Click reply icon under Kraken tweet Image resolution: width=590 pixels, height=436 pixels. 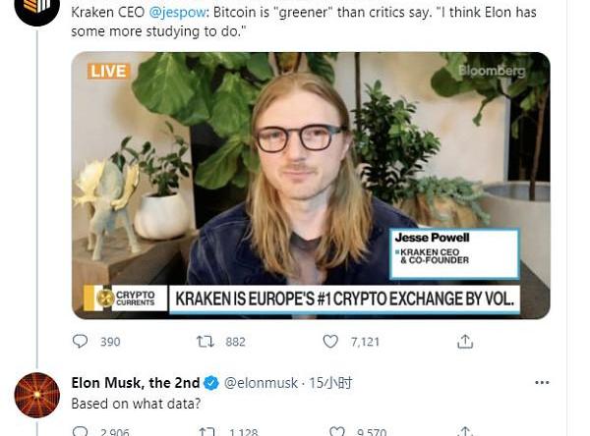click(x=80, y=342)
